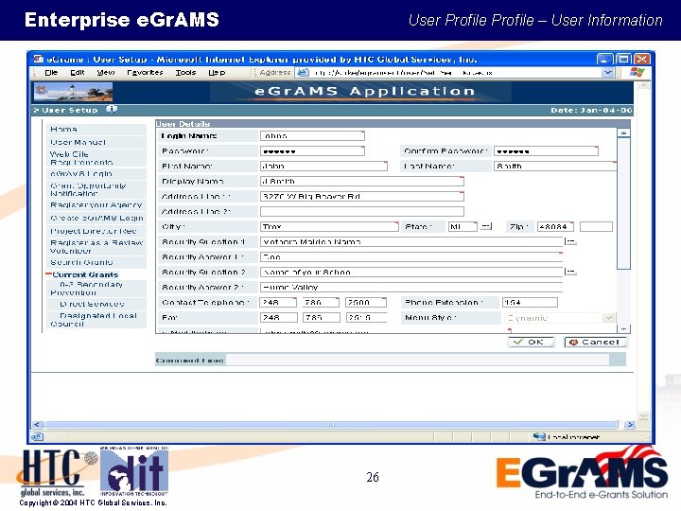Image resolution: width=681 pixels, height=511 pixels.
Task: Click the info icon beside User Setup
Action: [112, 109]
